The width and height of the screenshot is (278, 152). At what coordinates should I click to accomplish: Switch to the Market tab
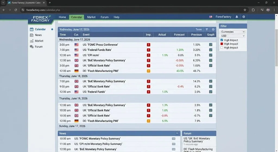(91, 17)
